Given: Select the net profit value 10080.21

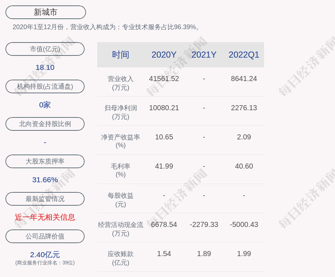Looking at the screenshot, I should click(x=164, y=108).
